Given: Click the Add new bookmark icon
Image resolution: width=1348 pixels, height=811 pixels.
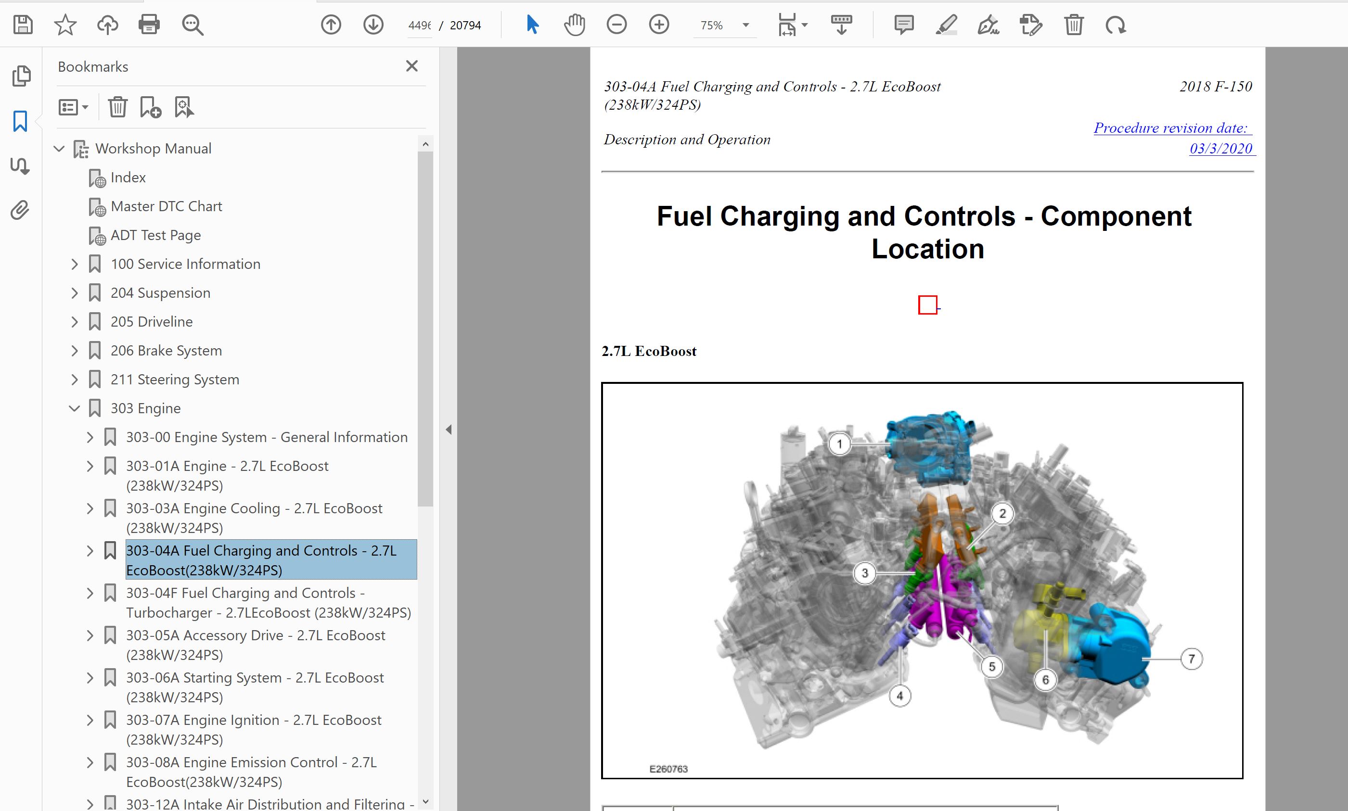Looking at the screenshot, I should [150, 107].
